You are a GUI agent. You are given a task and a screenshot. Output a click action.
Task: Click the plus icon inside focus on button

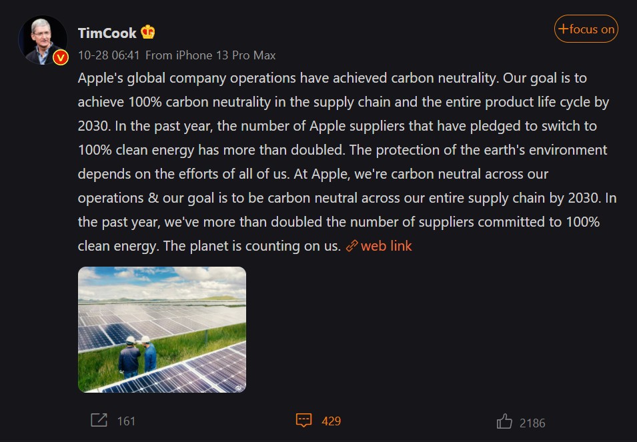[564, 29]
